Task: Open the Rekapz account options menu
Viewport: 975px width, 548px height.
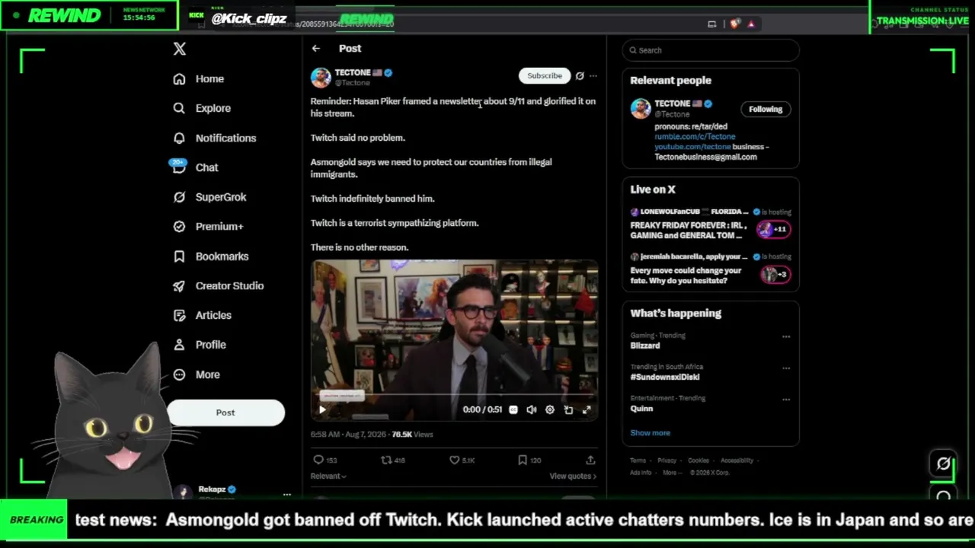Action: tap(286, 495)
